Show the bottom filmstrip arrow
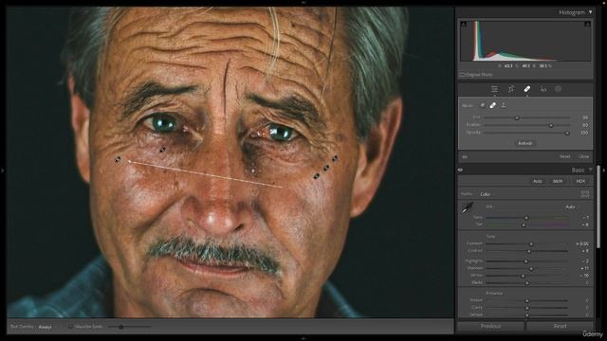 pyautogui.click(x=303, y=338)
